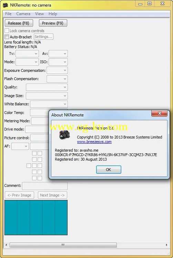
Task: Click the Metering Mode field
Action: coord(40,121)
